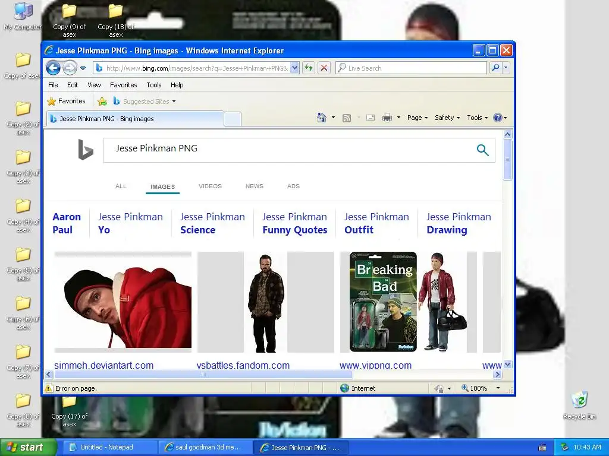The width and height of the screenshot is (609, 456).
Task: Follow the simmeh.deviantart.com link
Action: (x=103, y=365)
